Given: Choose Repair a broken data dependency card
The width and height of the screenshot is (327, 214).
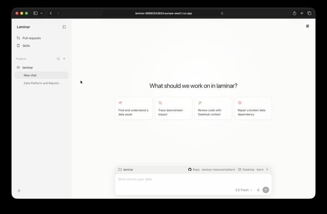Looking at the screenshot, I should point(253,108).
